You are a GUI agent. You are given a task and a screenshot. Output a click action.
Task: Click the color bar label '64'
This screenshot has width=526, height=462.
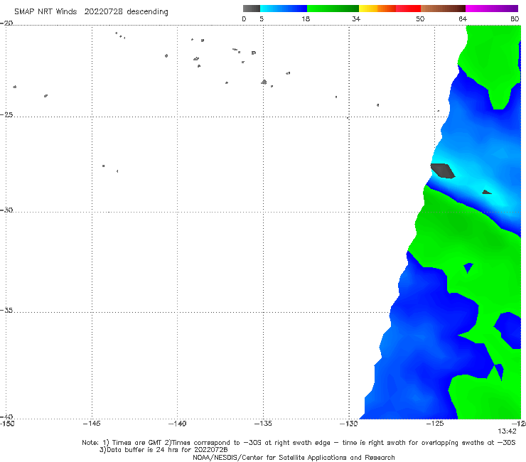point(463,18)
